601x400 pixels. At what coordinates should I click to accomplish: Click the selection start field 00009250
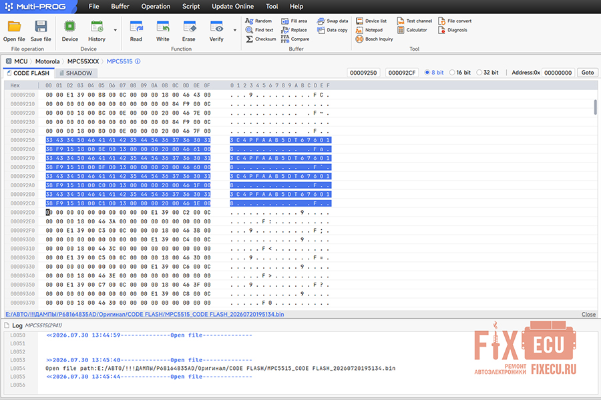click(x=363, y=73)
